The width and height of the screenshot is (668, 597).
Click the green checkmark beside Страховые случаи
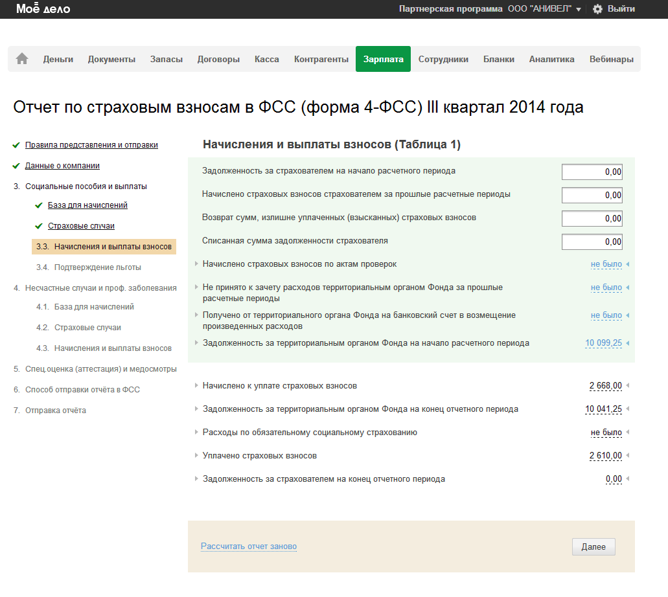39,226
